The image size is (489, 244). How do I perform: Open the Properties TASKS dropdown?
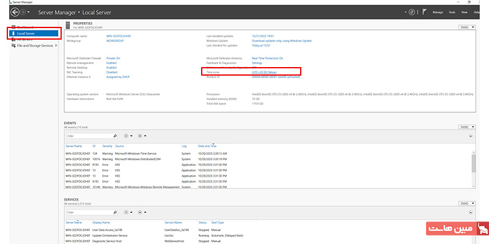[x=466, y=27]
